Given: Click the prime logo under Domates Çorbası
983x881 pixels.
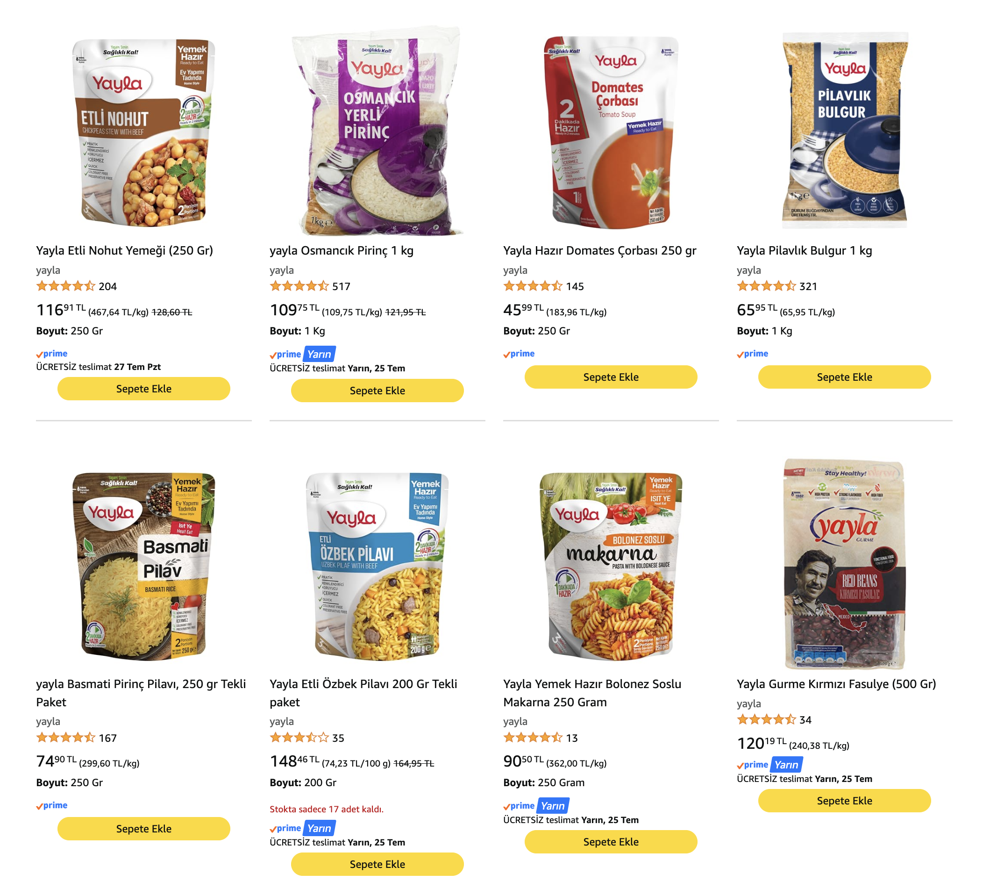Looking at the screenshot, I should coord(519,354).
